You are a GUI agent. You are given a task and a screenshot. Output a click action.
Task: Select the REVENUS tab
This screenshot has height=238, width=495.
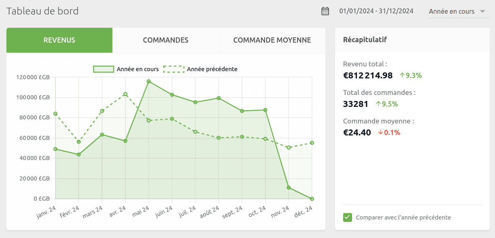[x=59, y=40]
